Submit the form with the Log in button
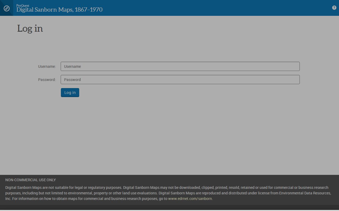The width and height of the screenshot is (339, 211). click(70, 93)
